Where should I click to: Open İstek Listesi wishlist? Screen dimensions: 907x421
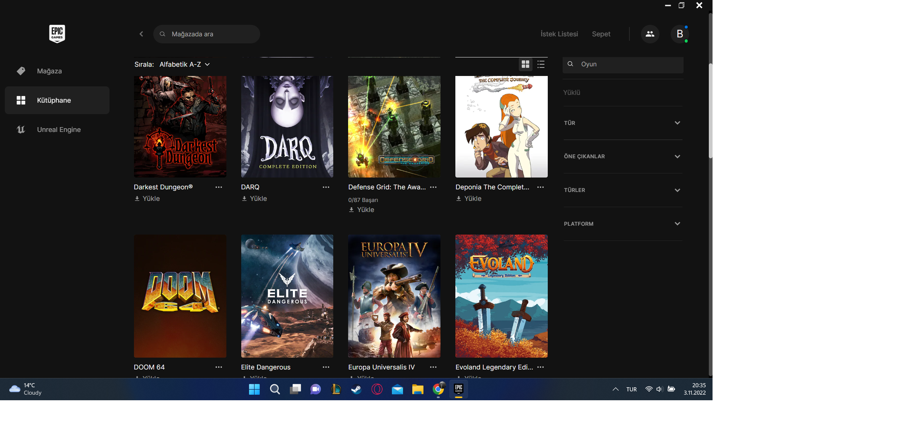(559, 34)
